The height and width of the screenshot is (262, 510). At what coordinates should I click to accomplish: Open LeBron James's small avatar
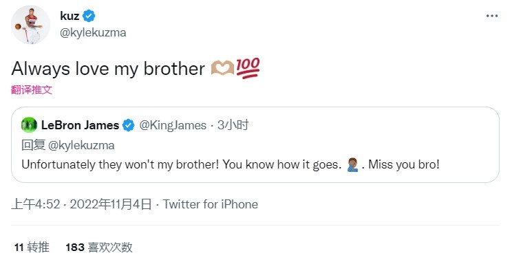tap(30, 125)
